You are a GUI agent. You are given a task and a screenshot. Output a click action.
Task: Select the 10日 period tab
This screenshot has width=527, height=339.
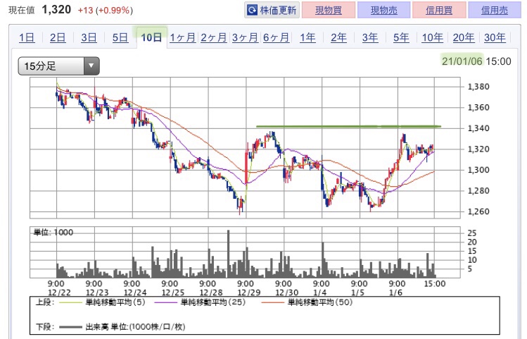pos(151,37)
